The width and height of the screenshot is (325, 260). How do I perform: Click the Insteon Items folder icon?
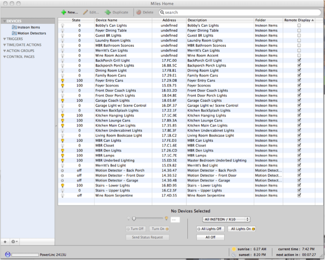coord(14,27)
